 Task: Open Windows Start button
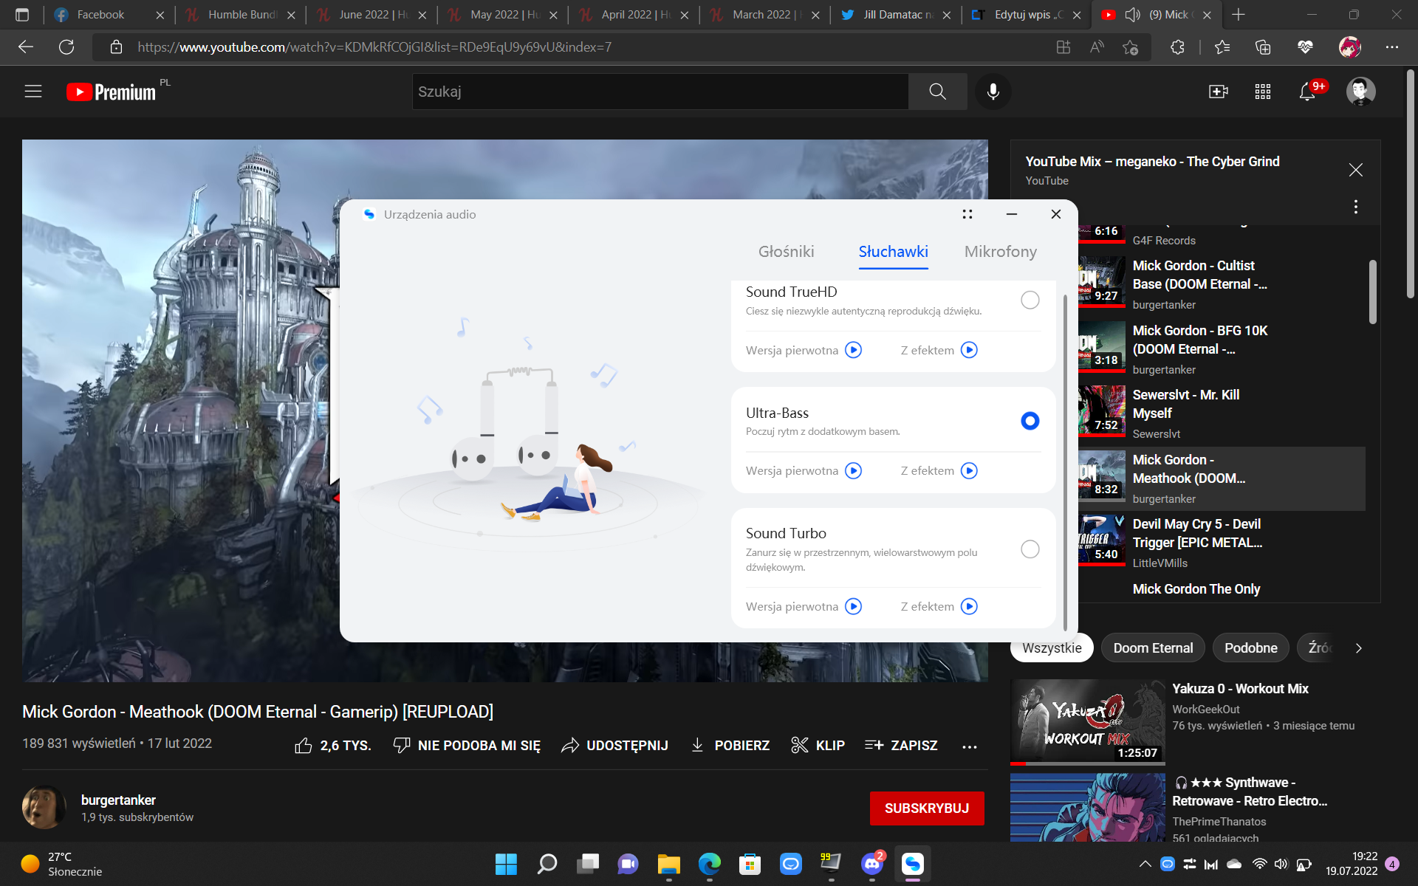506,864
